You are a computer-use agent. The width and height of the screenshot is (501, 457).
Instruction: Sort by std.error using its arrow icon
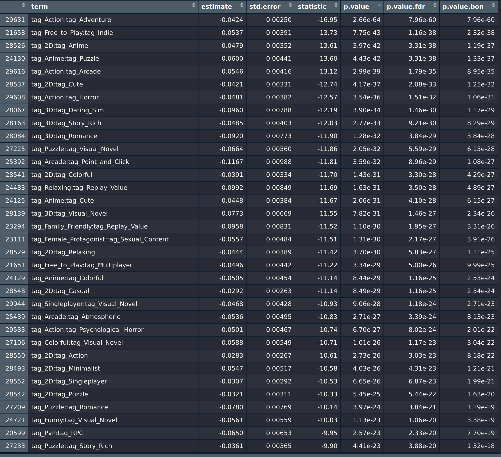290,5
